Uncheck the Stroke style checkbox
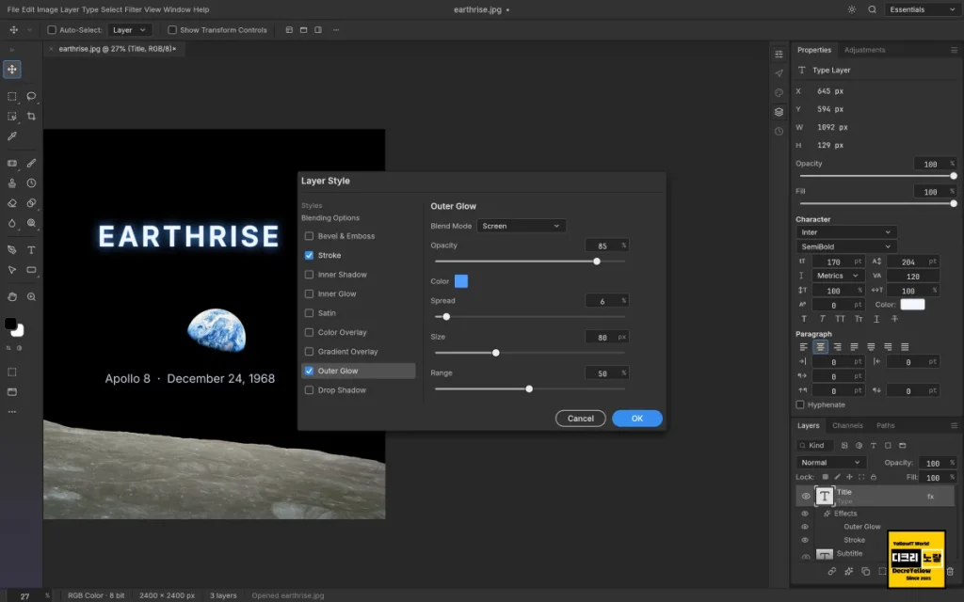 (x=309, y=255)
